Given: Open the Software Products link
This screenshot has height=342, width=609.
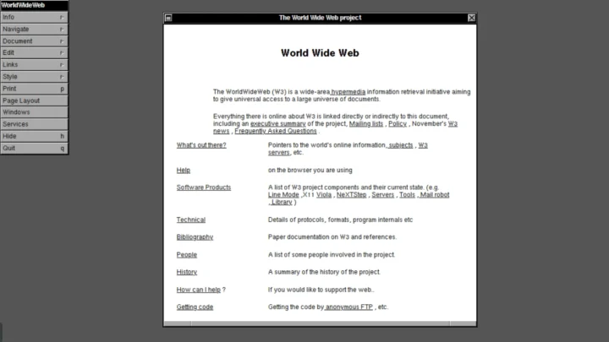Looking at the screenshot, I should (204, 187).
